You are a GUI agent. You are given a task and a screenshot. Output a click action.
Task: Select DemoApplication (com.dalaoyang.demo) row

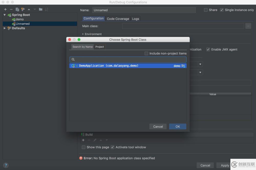click(128, 66)
